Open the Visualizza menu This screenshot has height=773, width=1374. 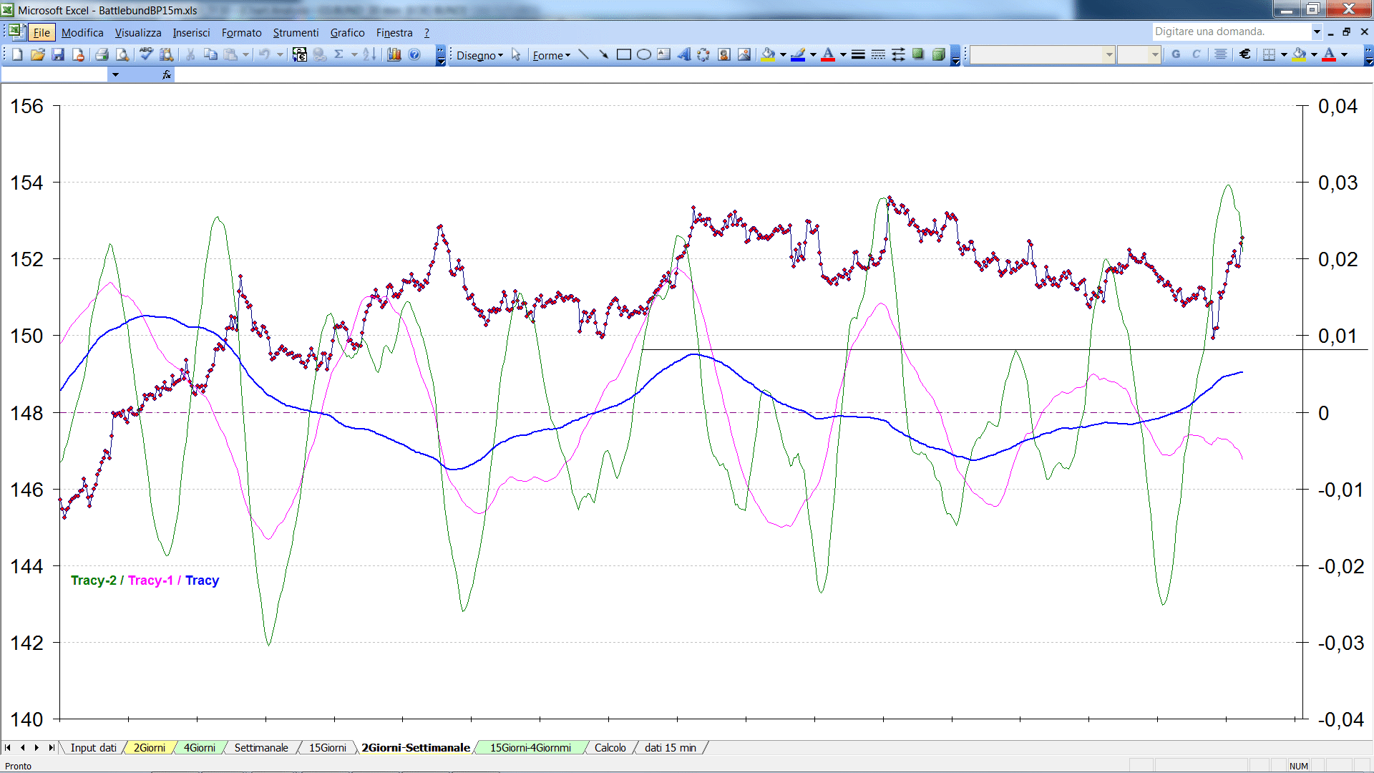coord(138,33)
